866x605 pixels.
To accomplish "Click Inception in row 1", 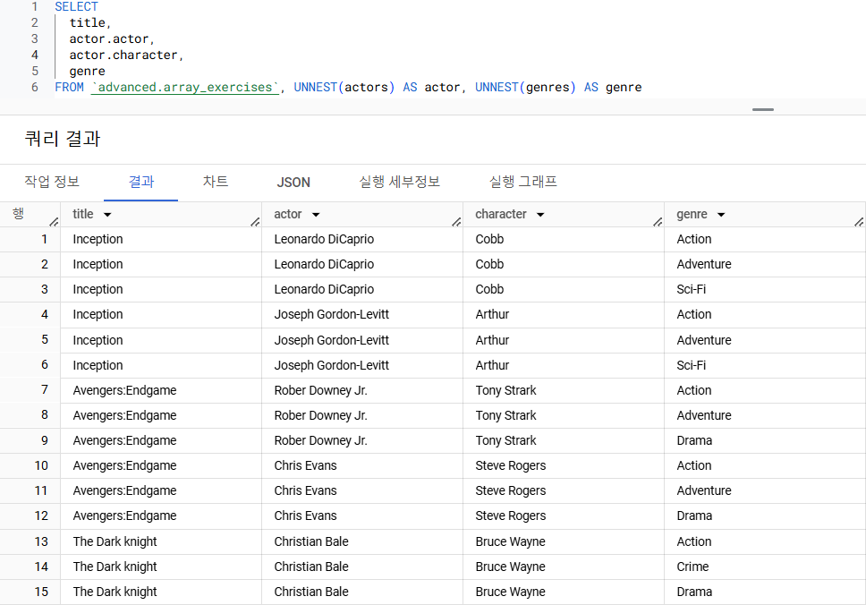I will pos(98,239).
